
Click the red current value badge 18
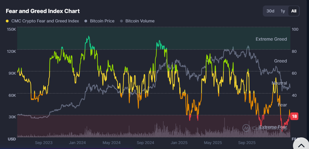[x=295, y=116]
